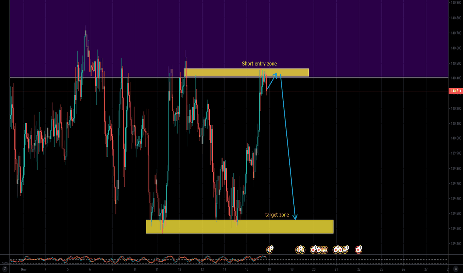
Task: Click the 140.900 level on price scale
Action: (455, 3)
